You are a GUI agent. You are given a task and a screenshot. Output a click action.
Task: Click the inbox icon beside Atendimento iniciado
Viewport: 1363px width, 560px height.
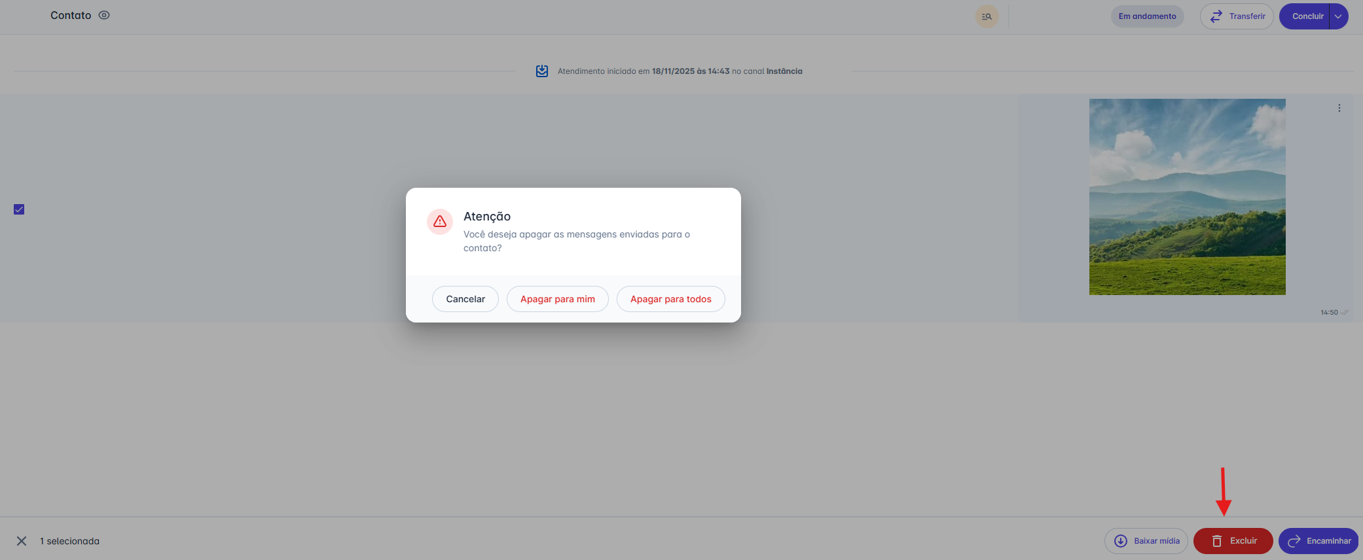tap(542, 71)
